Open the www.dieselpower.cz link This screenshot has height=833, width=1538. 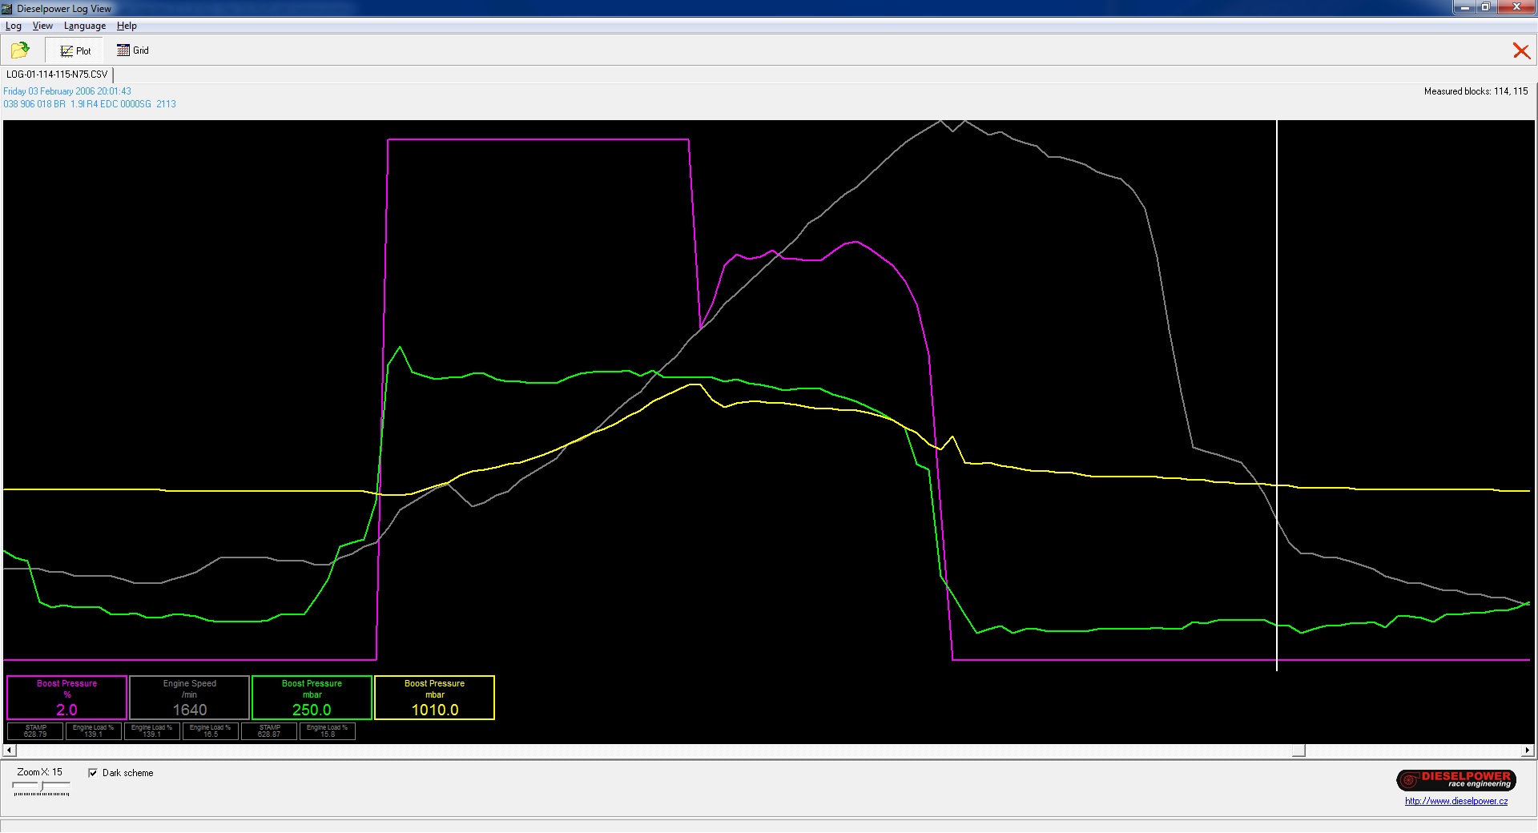pos(1455,801)
